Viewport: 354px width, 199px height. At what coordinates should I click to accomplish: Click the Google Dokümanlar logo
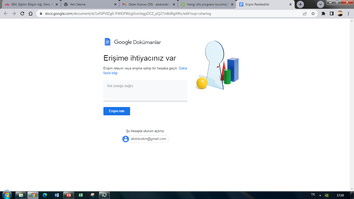[133, 42]
